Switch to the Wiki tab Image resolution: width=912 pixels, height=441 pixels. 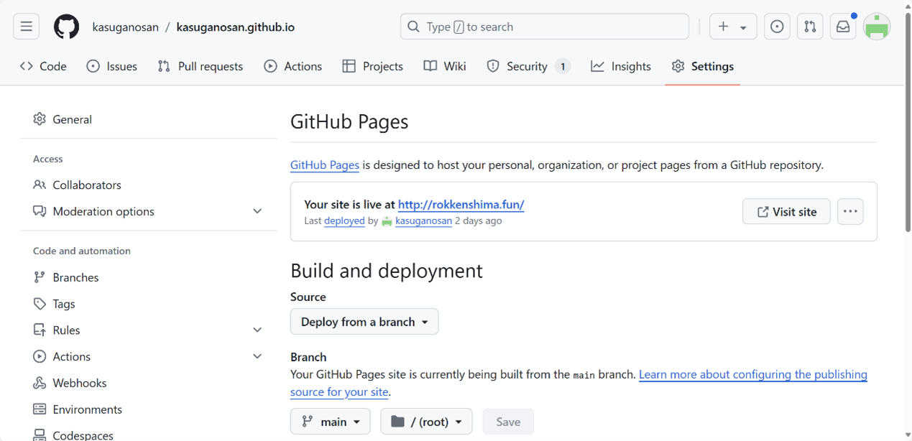pyautogui.click(x=445, y=66)
